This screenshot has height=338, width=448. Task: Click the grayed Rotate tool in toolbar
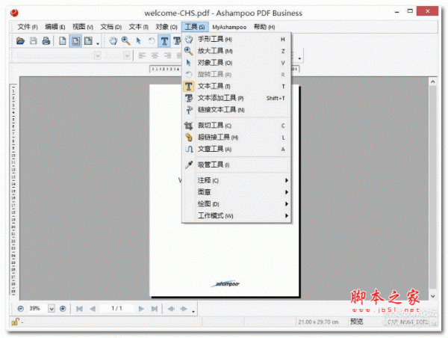tap(152, 41)
